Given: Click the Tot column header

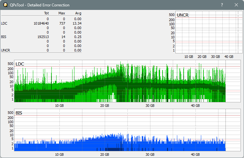Looking at the screenshot, I should coord(46,13).
